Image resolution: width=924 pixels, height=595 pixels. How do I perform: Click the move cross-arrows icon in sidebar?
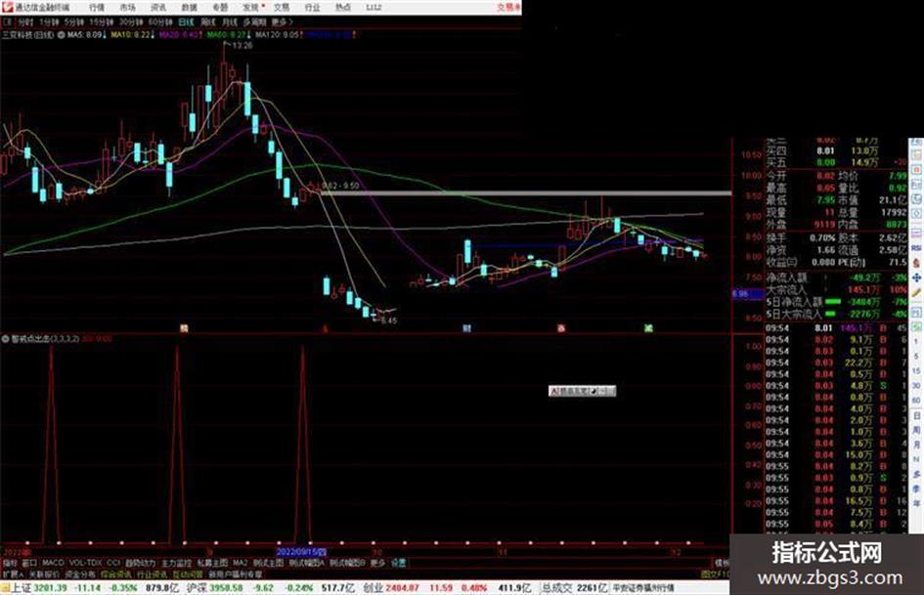[916, 277]
